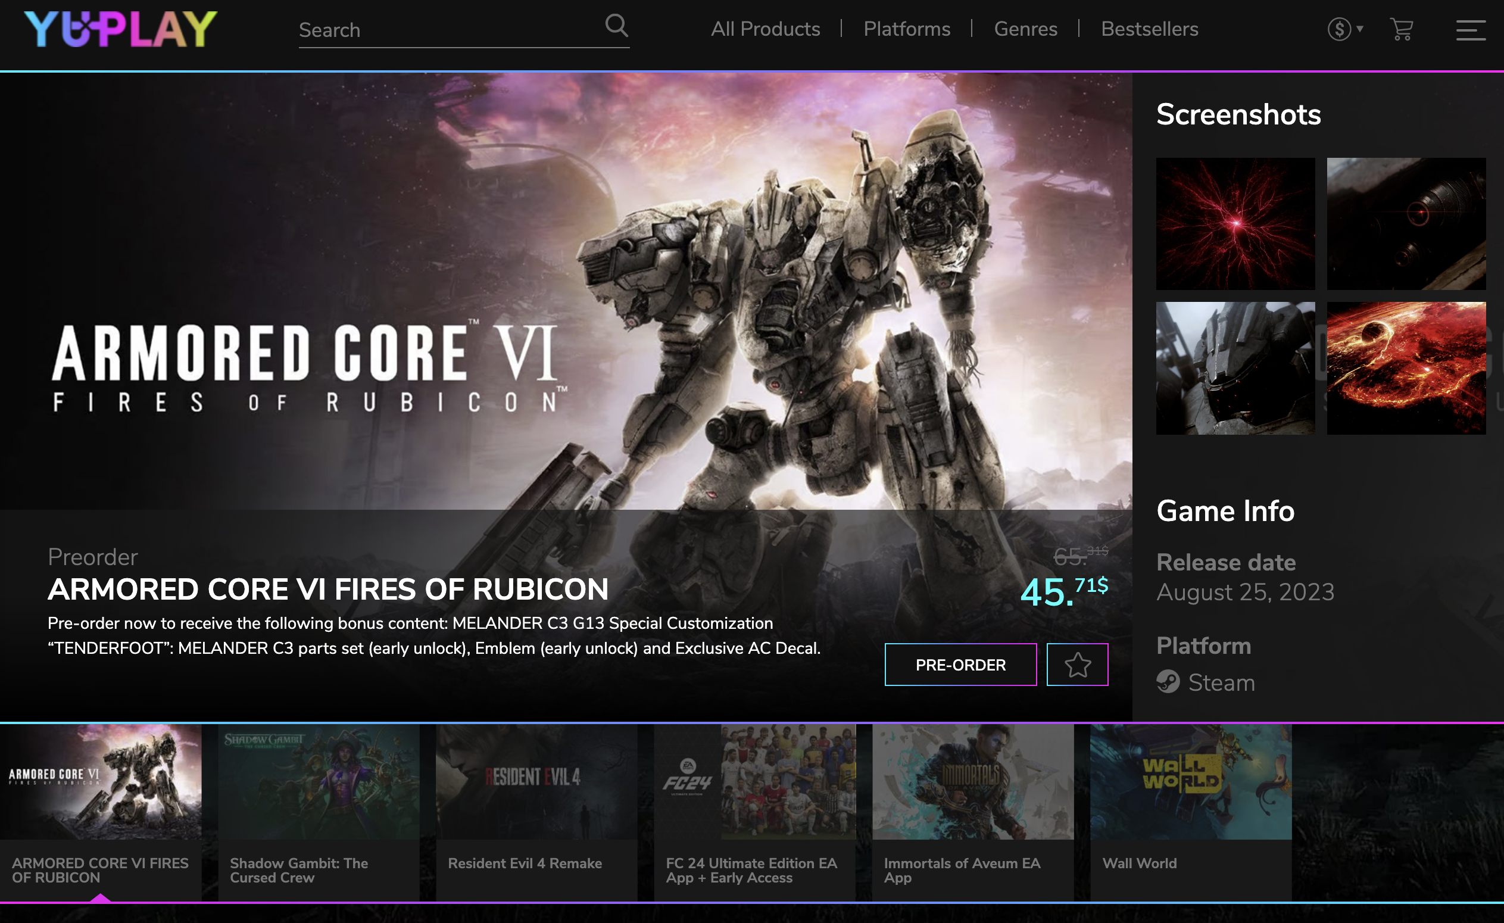The image size is (1504, 923).
Task: Select the Resident Evil 4 Remake tile
Action: tap(536, 812)
